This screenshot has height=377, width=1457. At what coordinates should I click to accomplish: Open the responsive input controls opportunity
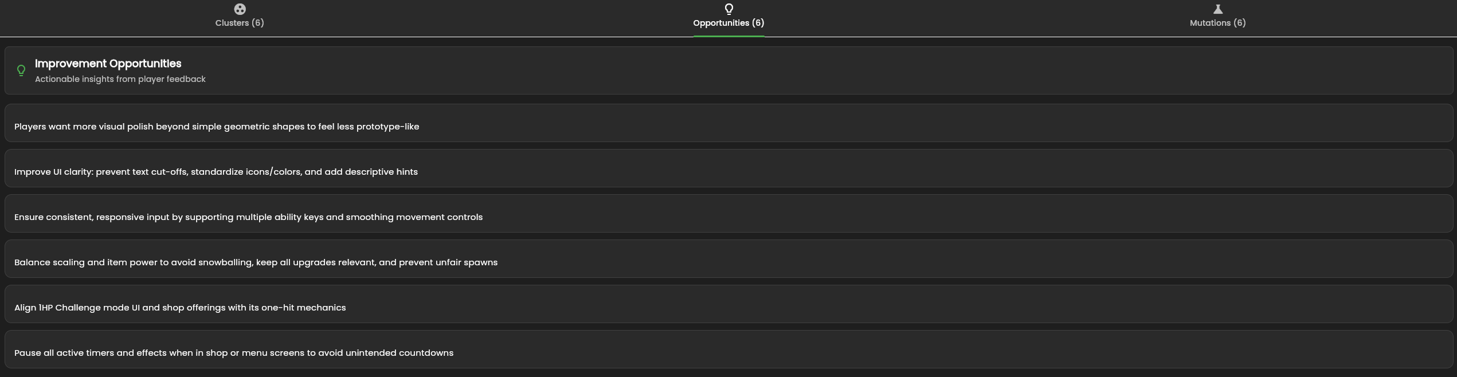coord(248,217)
